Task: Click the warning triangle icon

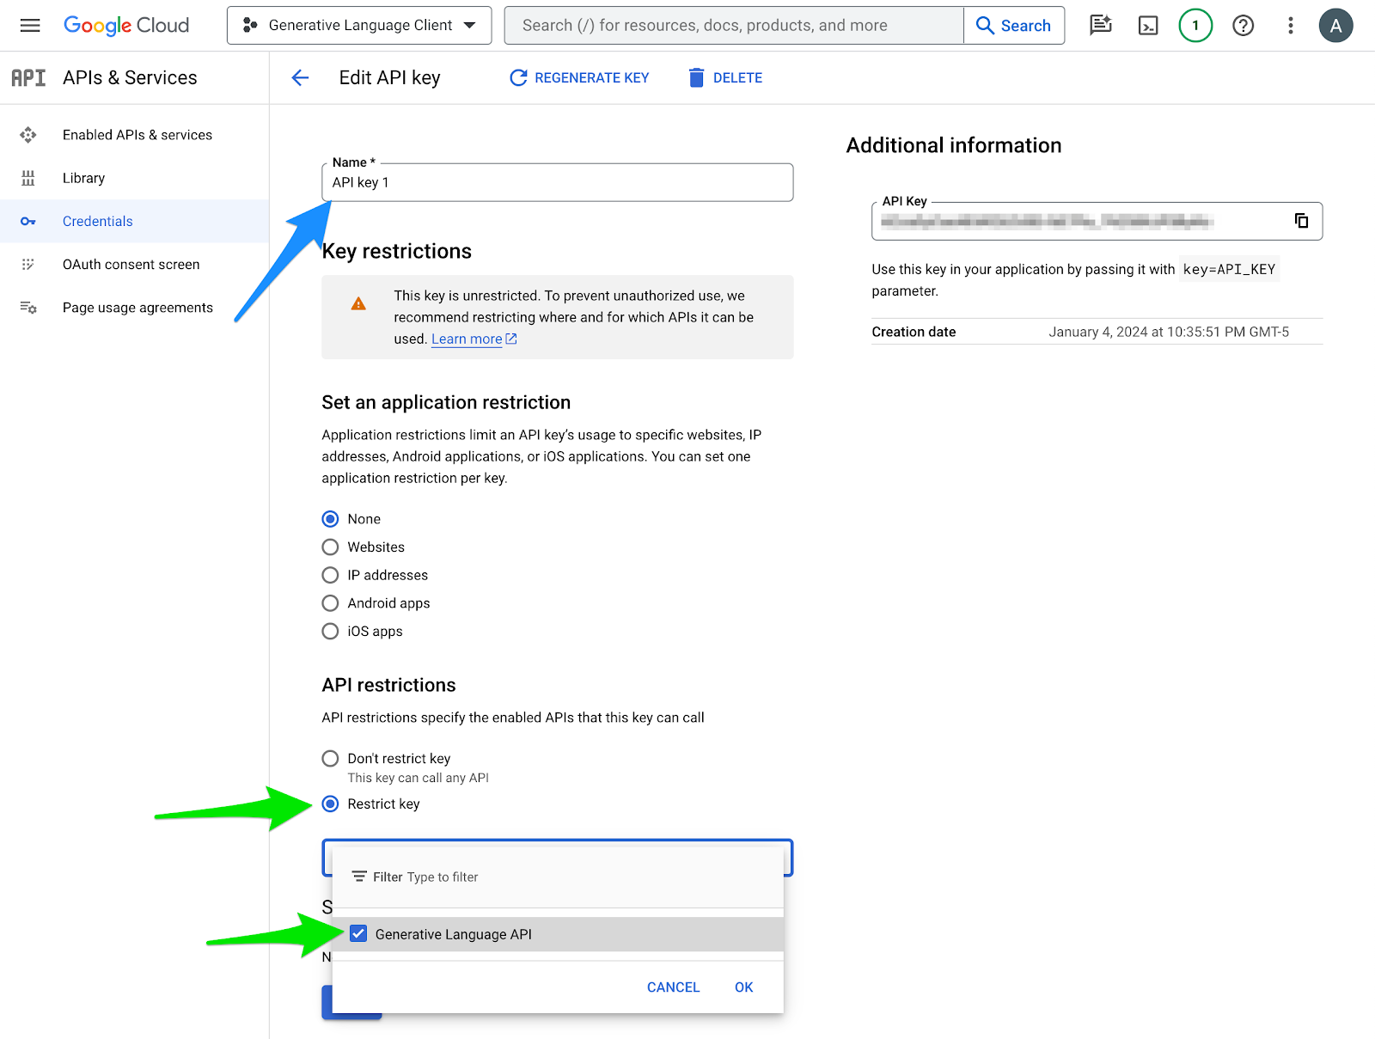Action: click(358, 304)
